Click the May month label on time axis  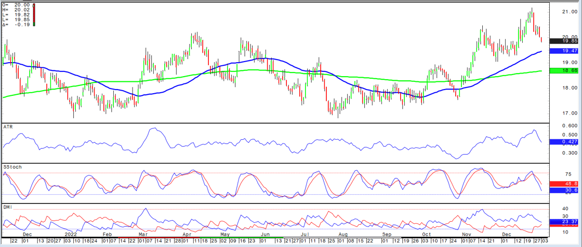[224, 235]
